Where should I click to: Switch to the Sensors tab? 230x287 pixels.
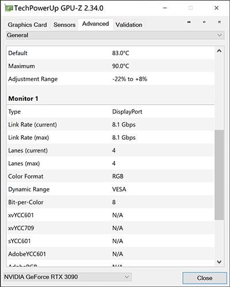[x=64, y=25]
